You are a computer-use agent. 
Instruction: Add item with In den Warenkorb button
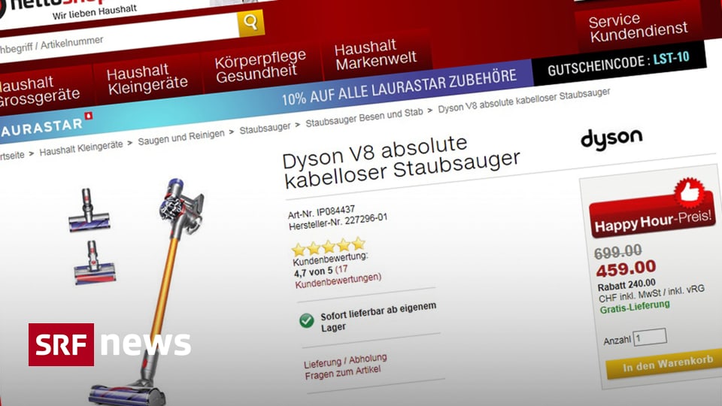(x=667, y=364)
